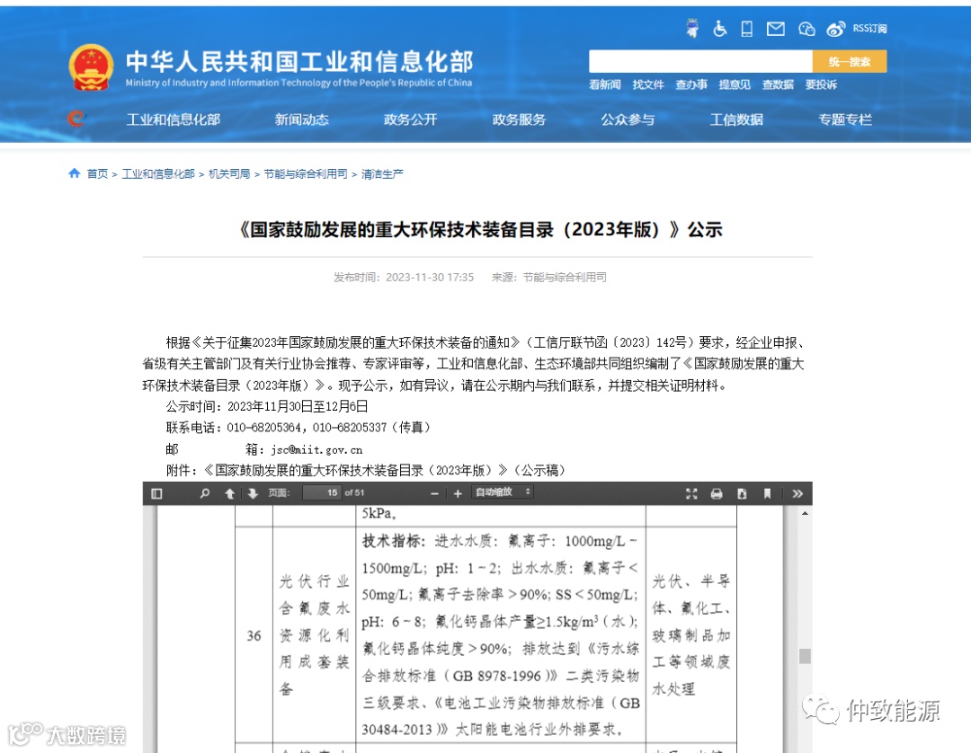Zoom in the PDF with plus
The height and width of the screenshot is (753, 971).
point(458,493)
